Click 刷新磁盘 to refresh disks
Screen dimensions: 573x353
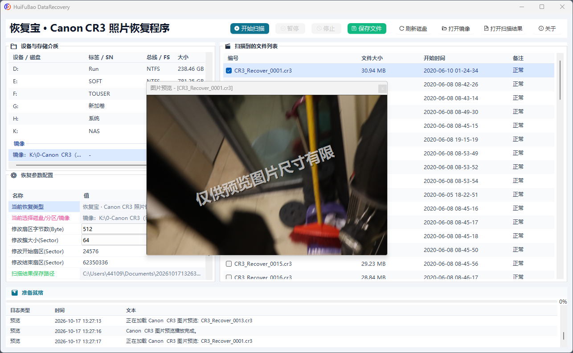(x=413, y=28)
